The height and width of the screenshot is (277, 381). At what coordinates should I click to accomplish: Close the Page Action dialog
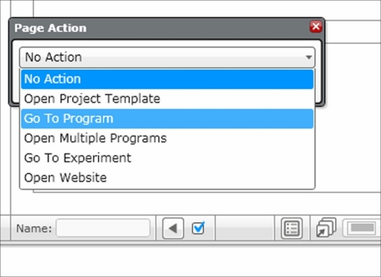tap(315, 27)
